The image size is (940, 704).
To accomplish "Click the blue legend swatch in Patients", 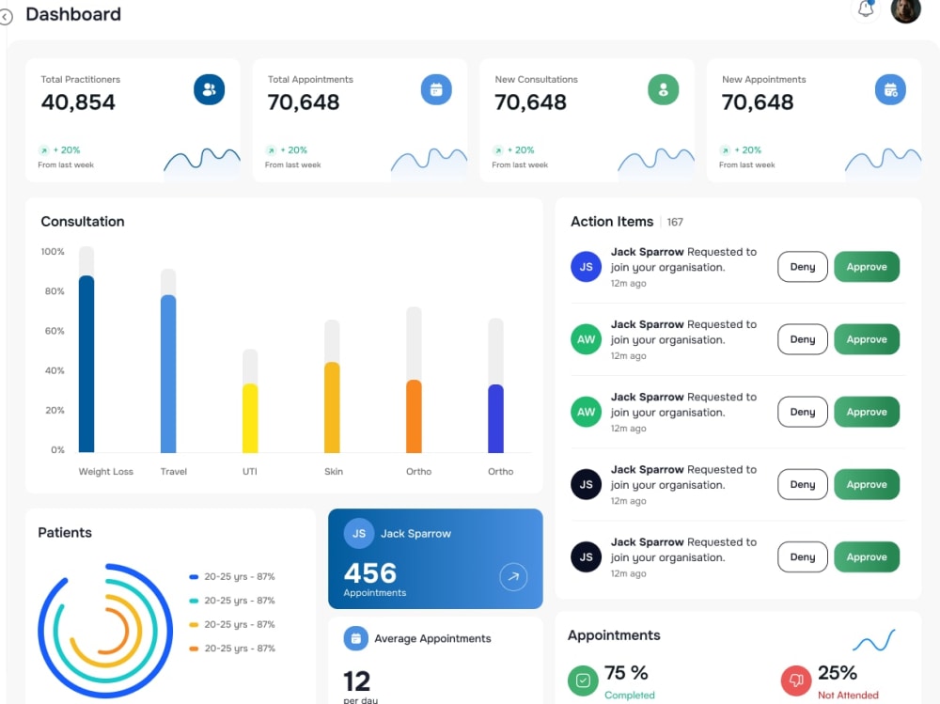I will (x=194, y=577).
